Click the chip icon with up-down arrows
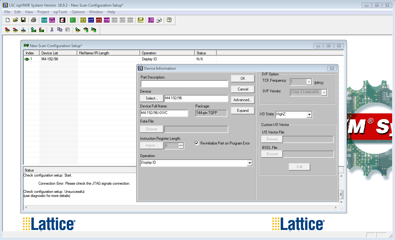The height and width of the screenshot is (240, 395). (x=94, y=30)
